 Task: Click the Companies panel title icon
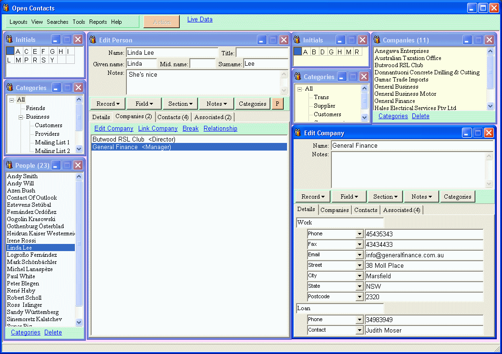[377, 40]
